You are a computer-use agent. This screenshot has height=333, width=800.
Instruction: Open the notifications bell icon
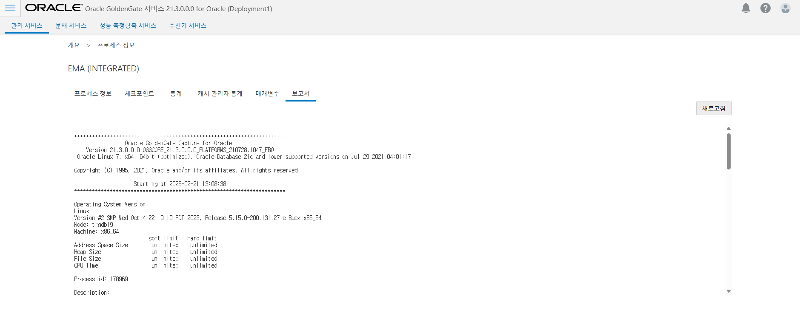(x=746, y=8)
